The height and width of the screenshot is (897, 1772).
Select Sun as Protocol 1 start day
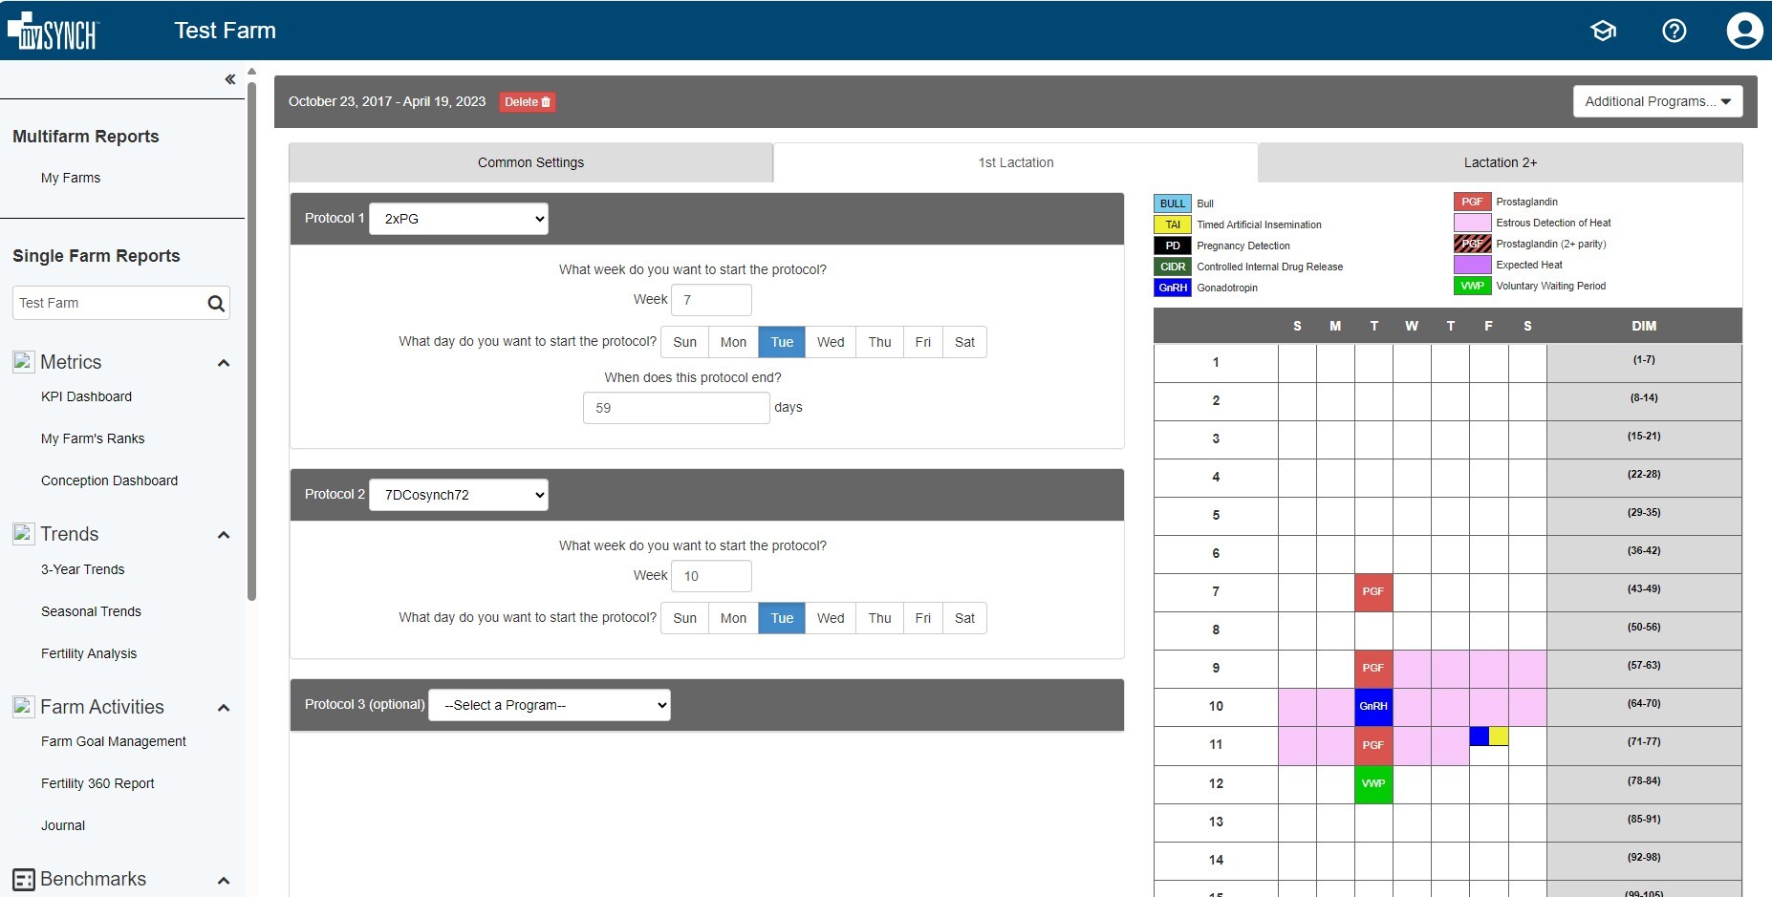685,342
